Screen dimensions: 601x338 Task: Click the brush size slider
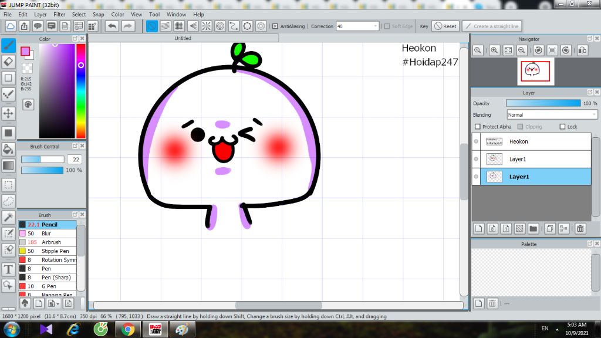coord(42,160)
